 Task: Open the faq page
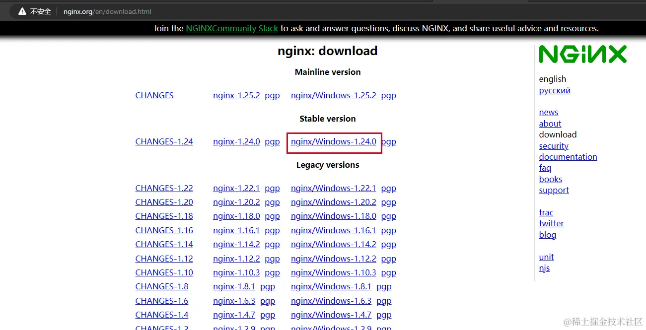pos(545,168)
